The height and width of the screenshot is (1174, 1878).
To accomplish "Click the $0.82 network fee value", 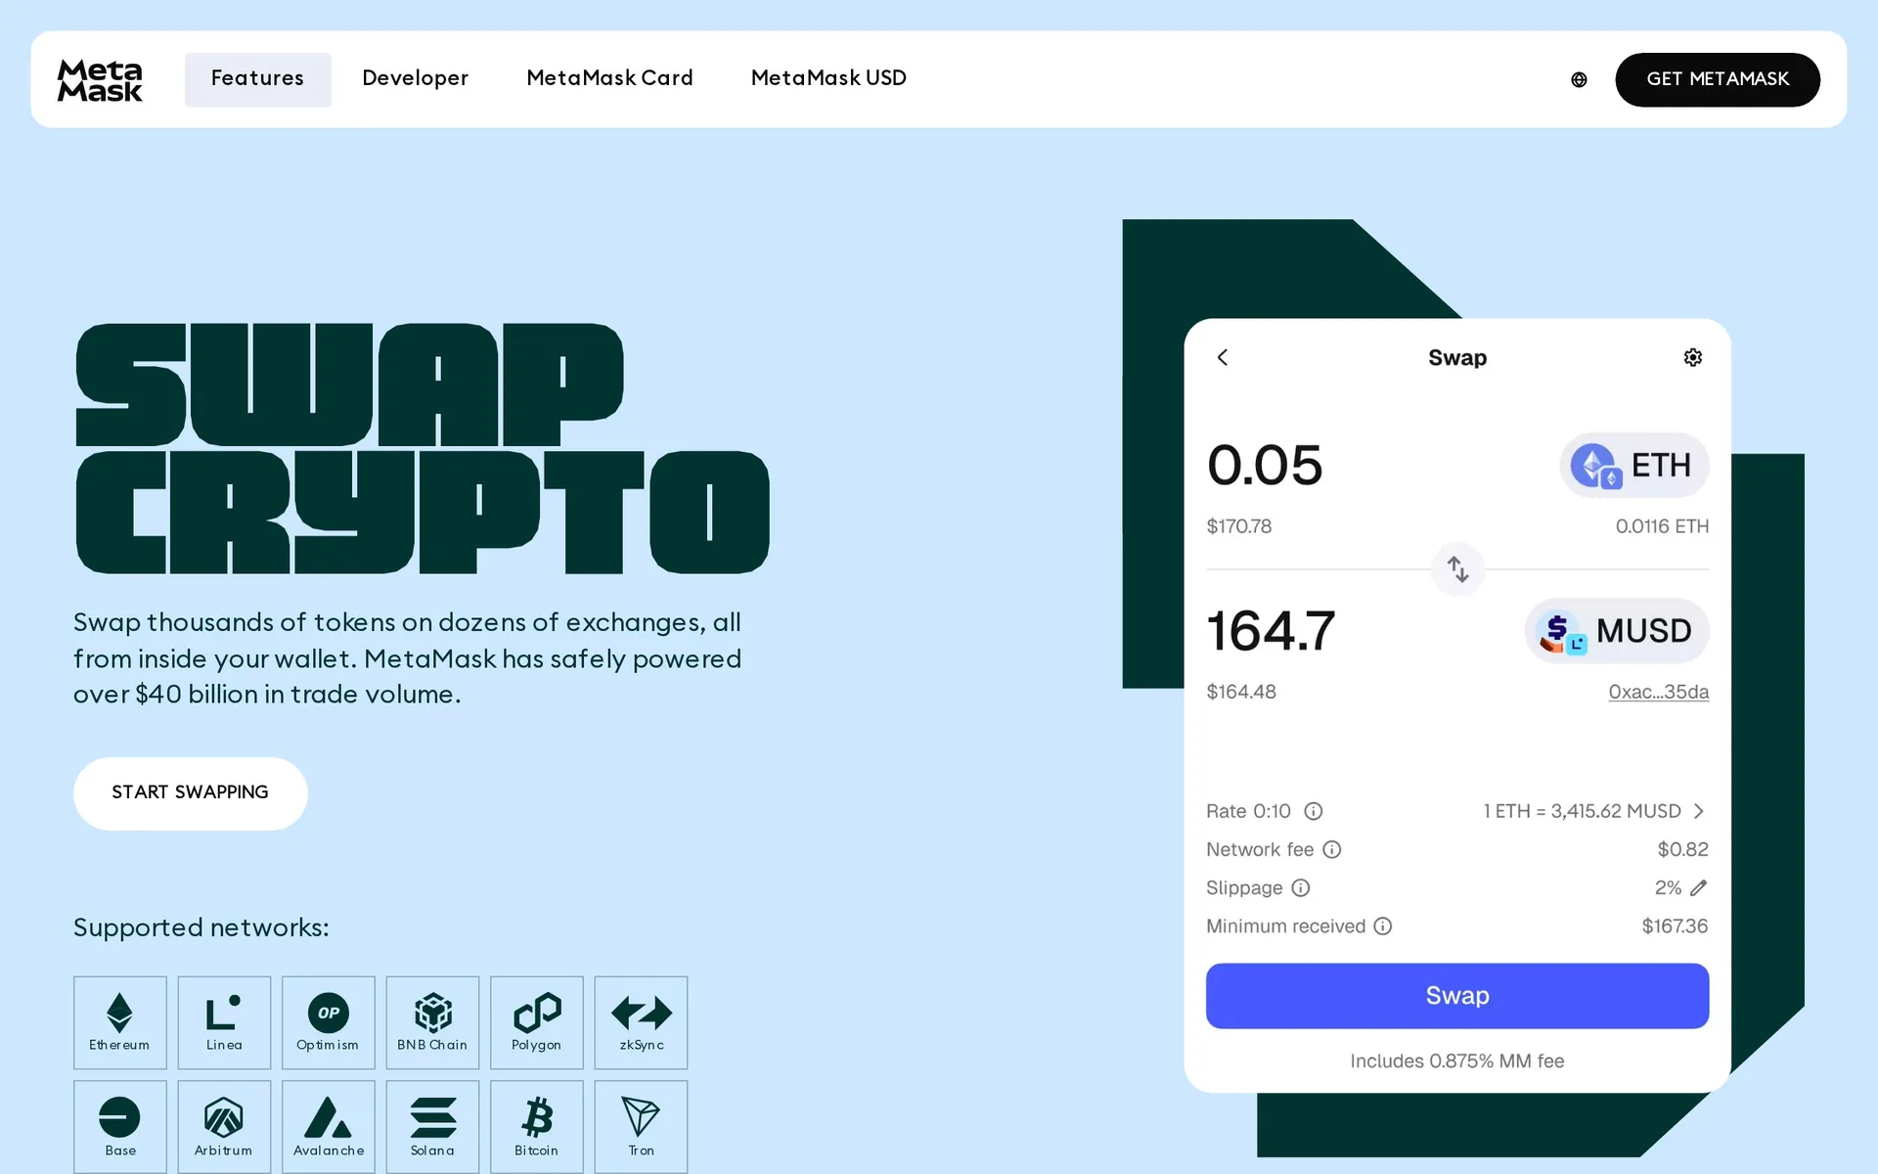I will pos(1682,849).
